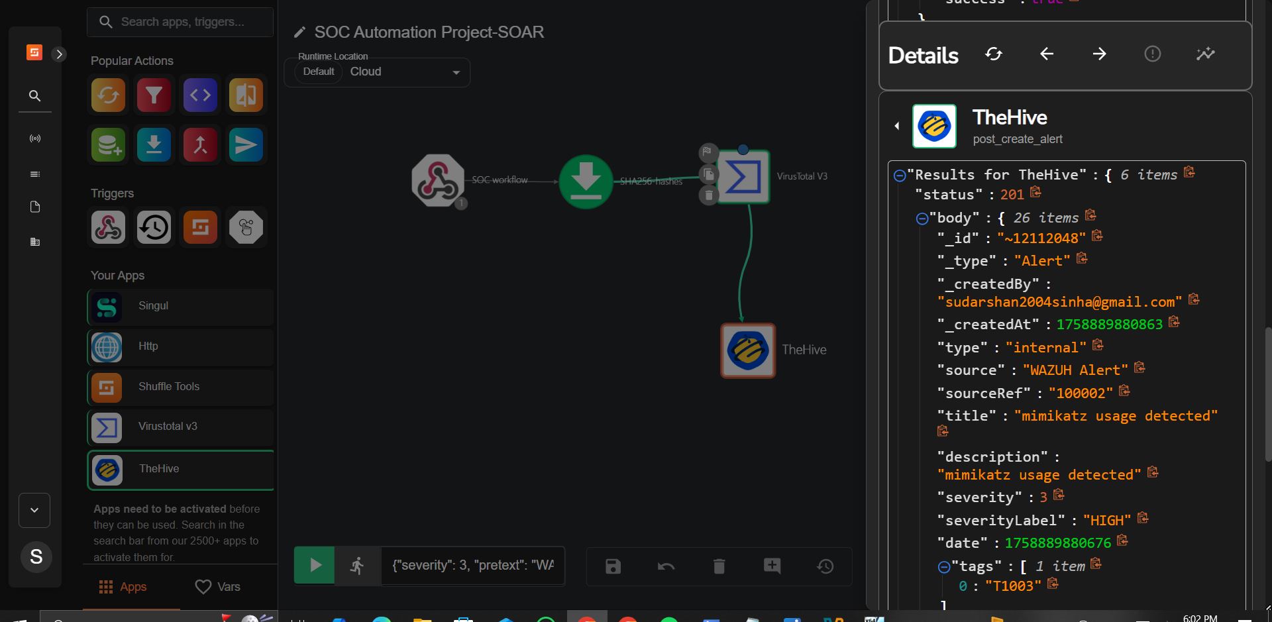The width and height of the screenshot is (1272, 622).
Task: Focus the Search apps, triggers field
Action: pyautogui.click(x=180, y=22)
